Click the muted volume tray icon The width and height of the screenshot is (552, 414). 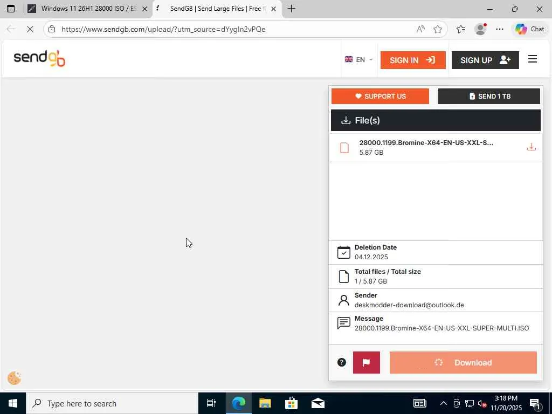[482, 403]
